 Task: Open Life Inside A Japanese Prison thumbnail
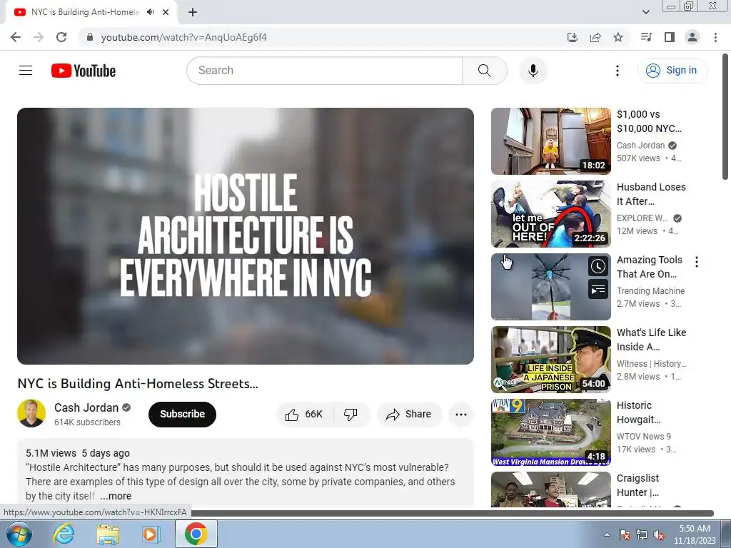click(550, 360)
